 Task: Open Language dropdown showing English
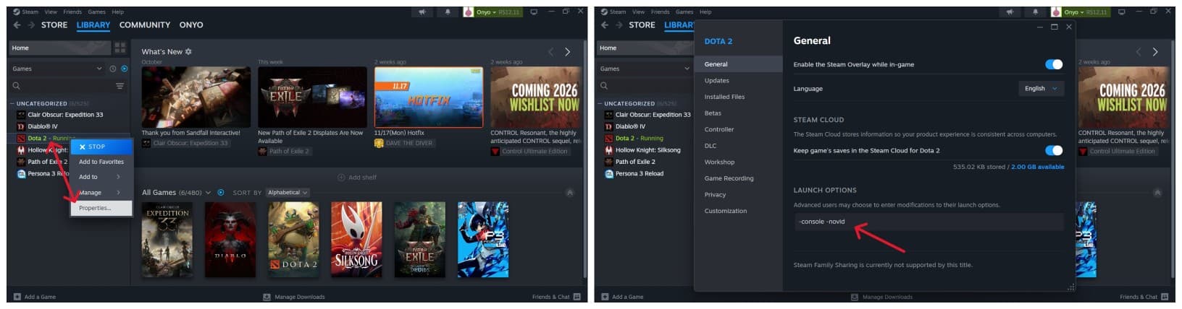(1041, 88)
